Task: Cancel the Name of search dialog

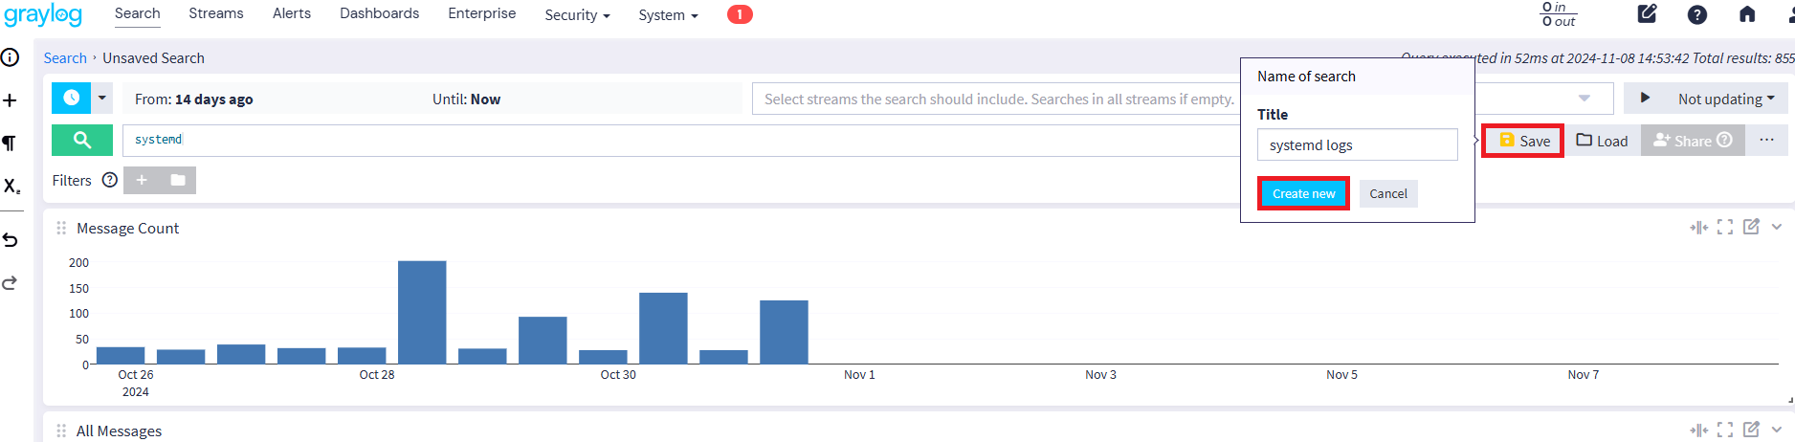Action: [1387, 193]
